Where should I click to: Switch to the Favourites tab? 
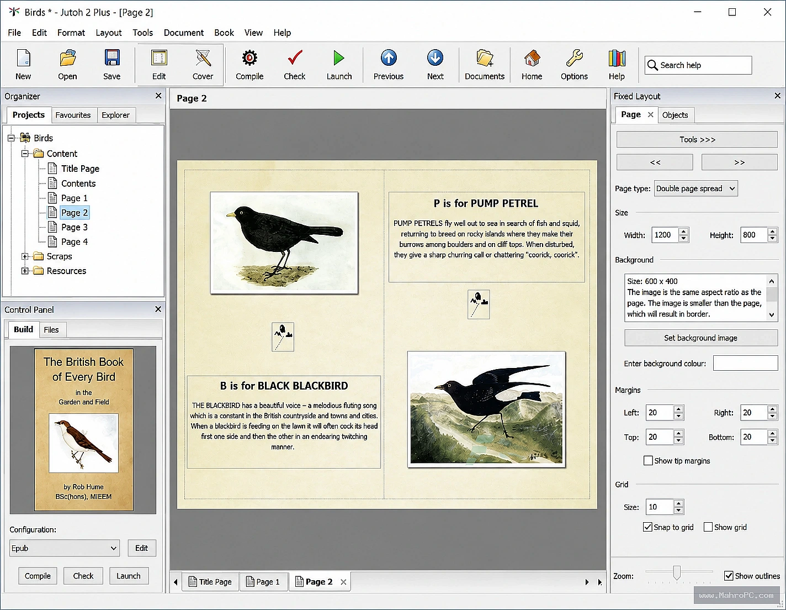[73, 115]
